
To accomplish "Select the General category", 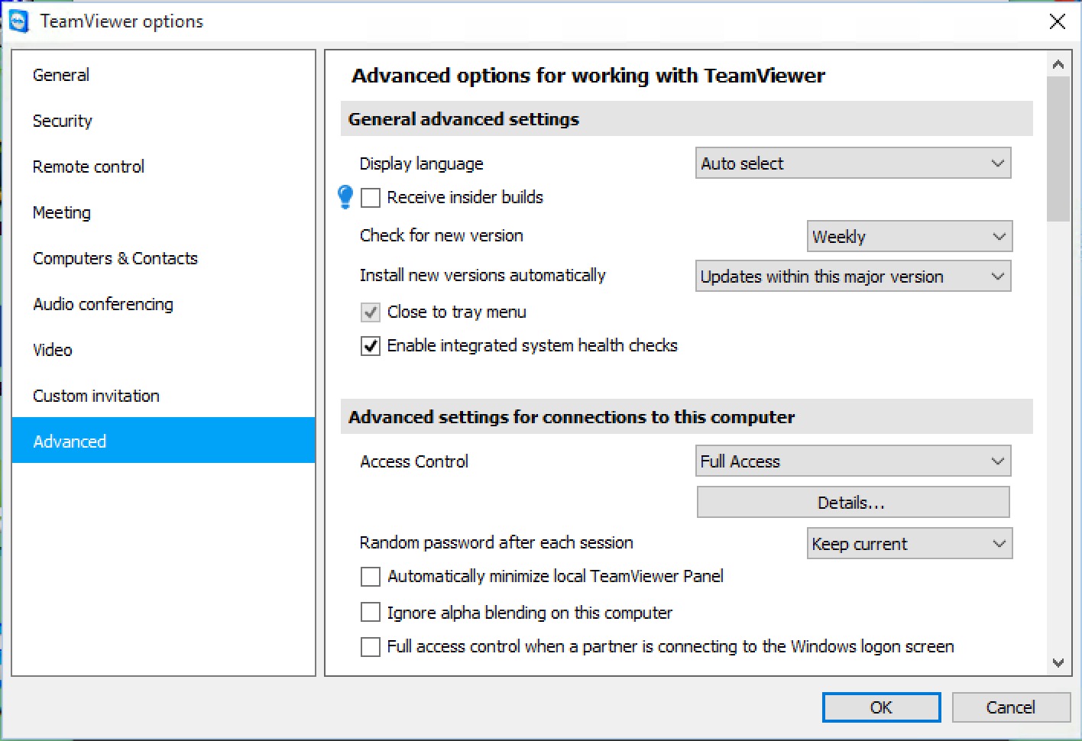I will [x=164, y=75].
